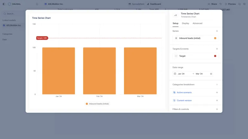248x139 pixels.
Task: Add a target or event with plus
Action: (217, 49)
